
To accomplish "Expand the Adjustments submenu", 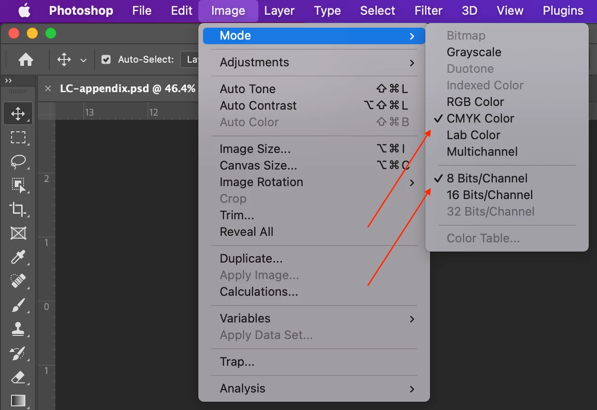I will coord(314,62).
